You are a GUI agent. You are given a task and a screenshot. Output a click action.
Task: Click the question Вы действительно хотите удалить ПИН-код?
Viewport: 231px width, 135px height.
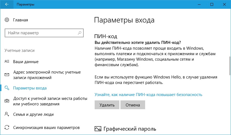(x=138, y=43)
